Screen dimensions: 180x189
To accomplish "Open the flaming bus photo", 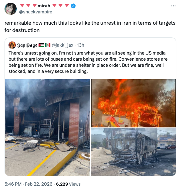I will 134,103.
